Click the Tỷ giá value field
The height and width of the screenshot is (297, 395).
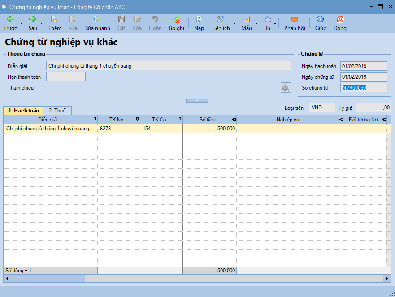[373, 107]
